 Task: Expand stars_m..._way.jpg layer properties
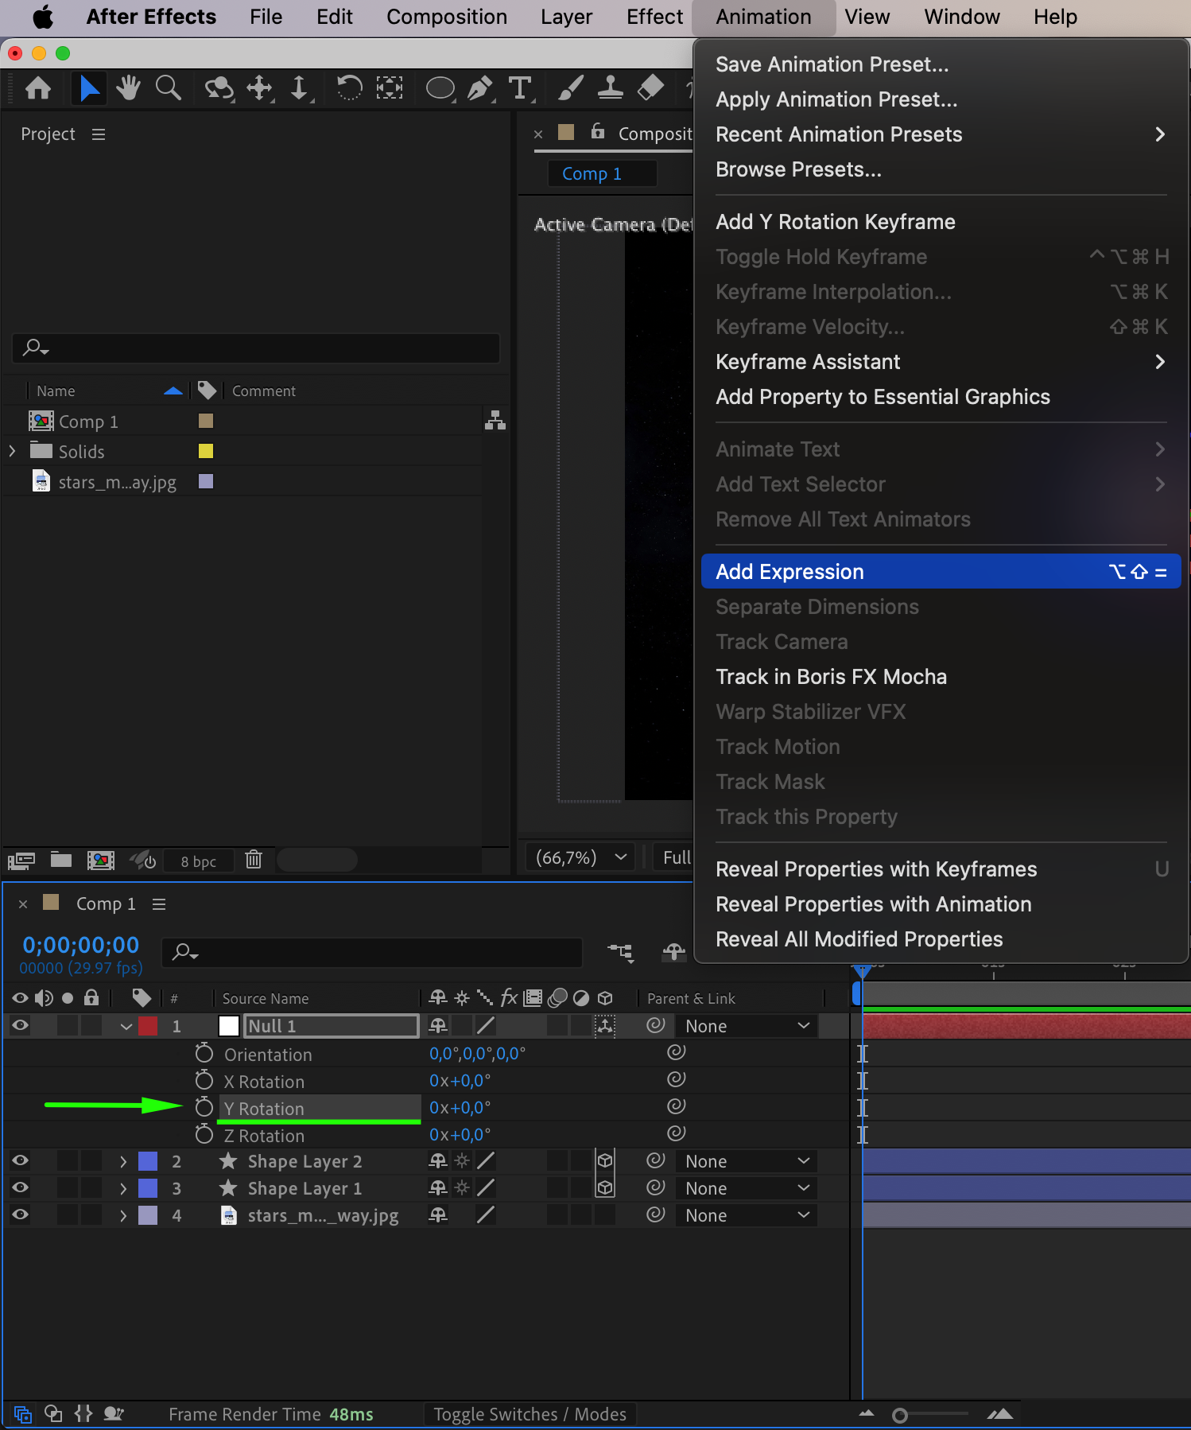[x=123, y=1215]
